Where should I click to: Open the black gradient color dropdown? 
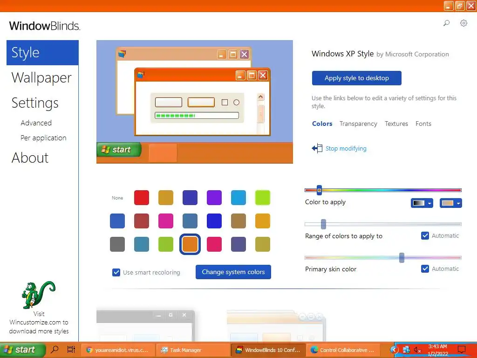click(422, 203)
